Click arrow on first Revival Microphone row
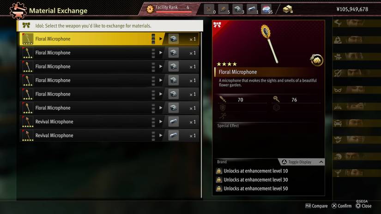Screen dimensions: 381x214 click(161, 122)
